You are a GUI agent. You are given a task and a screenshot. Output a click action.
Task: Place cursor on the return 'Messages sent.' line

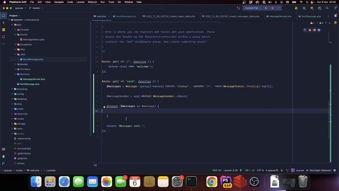[x=126, y=126]
